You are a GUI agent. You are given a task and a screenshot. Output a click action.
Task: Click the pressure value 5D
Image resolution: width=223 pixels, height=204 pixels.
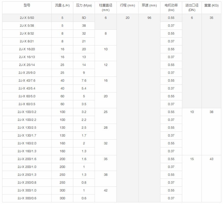click(84, 18)
